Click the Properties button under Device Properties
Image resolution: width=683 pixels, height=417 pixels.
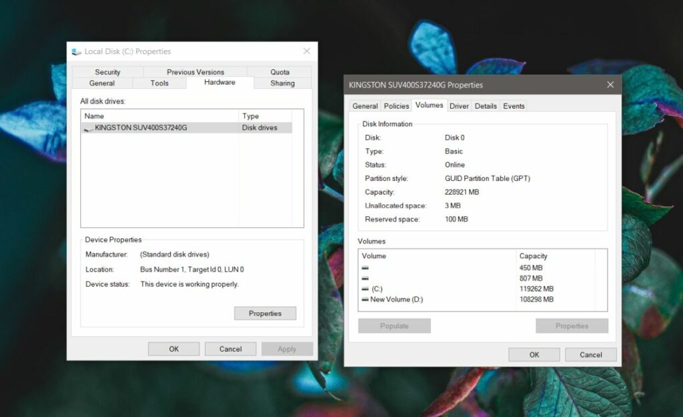point(265,313)
